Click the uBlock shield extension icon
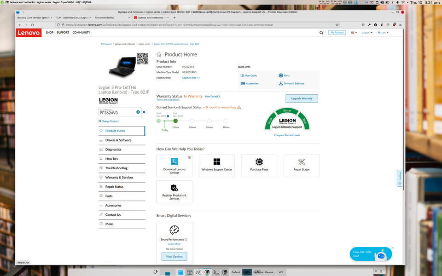 395,24
